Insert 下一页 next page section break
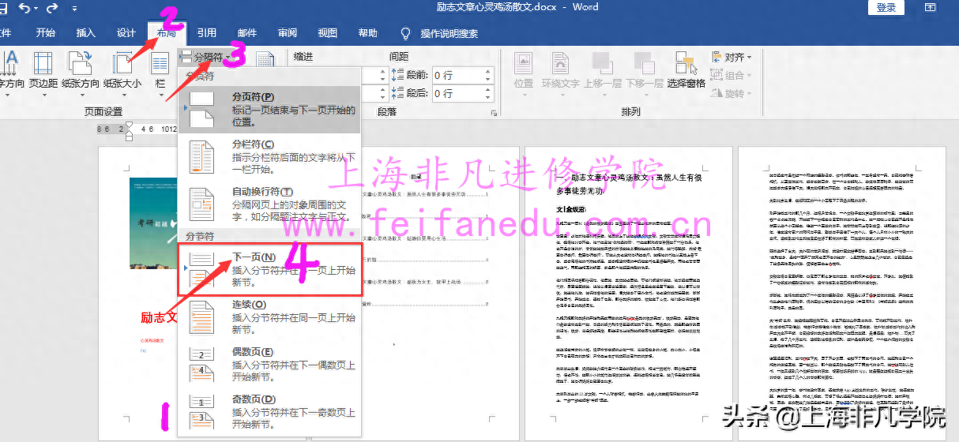This screenshot has width=959, height=442. [x=270, y=269]
